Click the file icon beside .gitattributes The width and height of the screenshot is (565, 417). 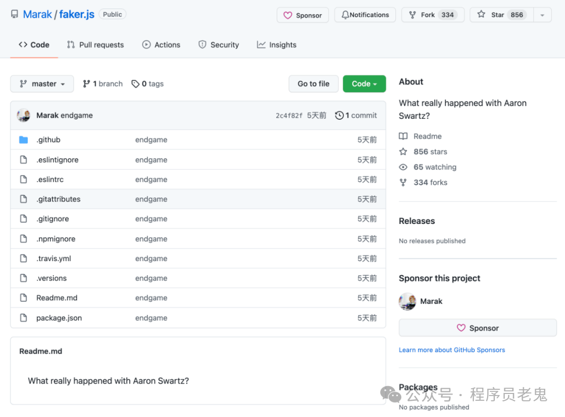[x=24, y=199]
